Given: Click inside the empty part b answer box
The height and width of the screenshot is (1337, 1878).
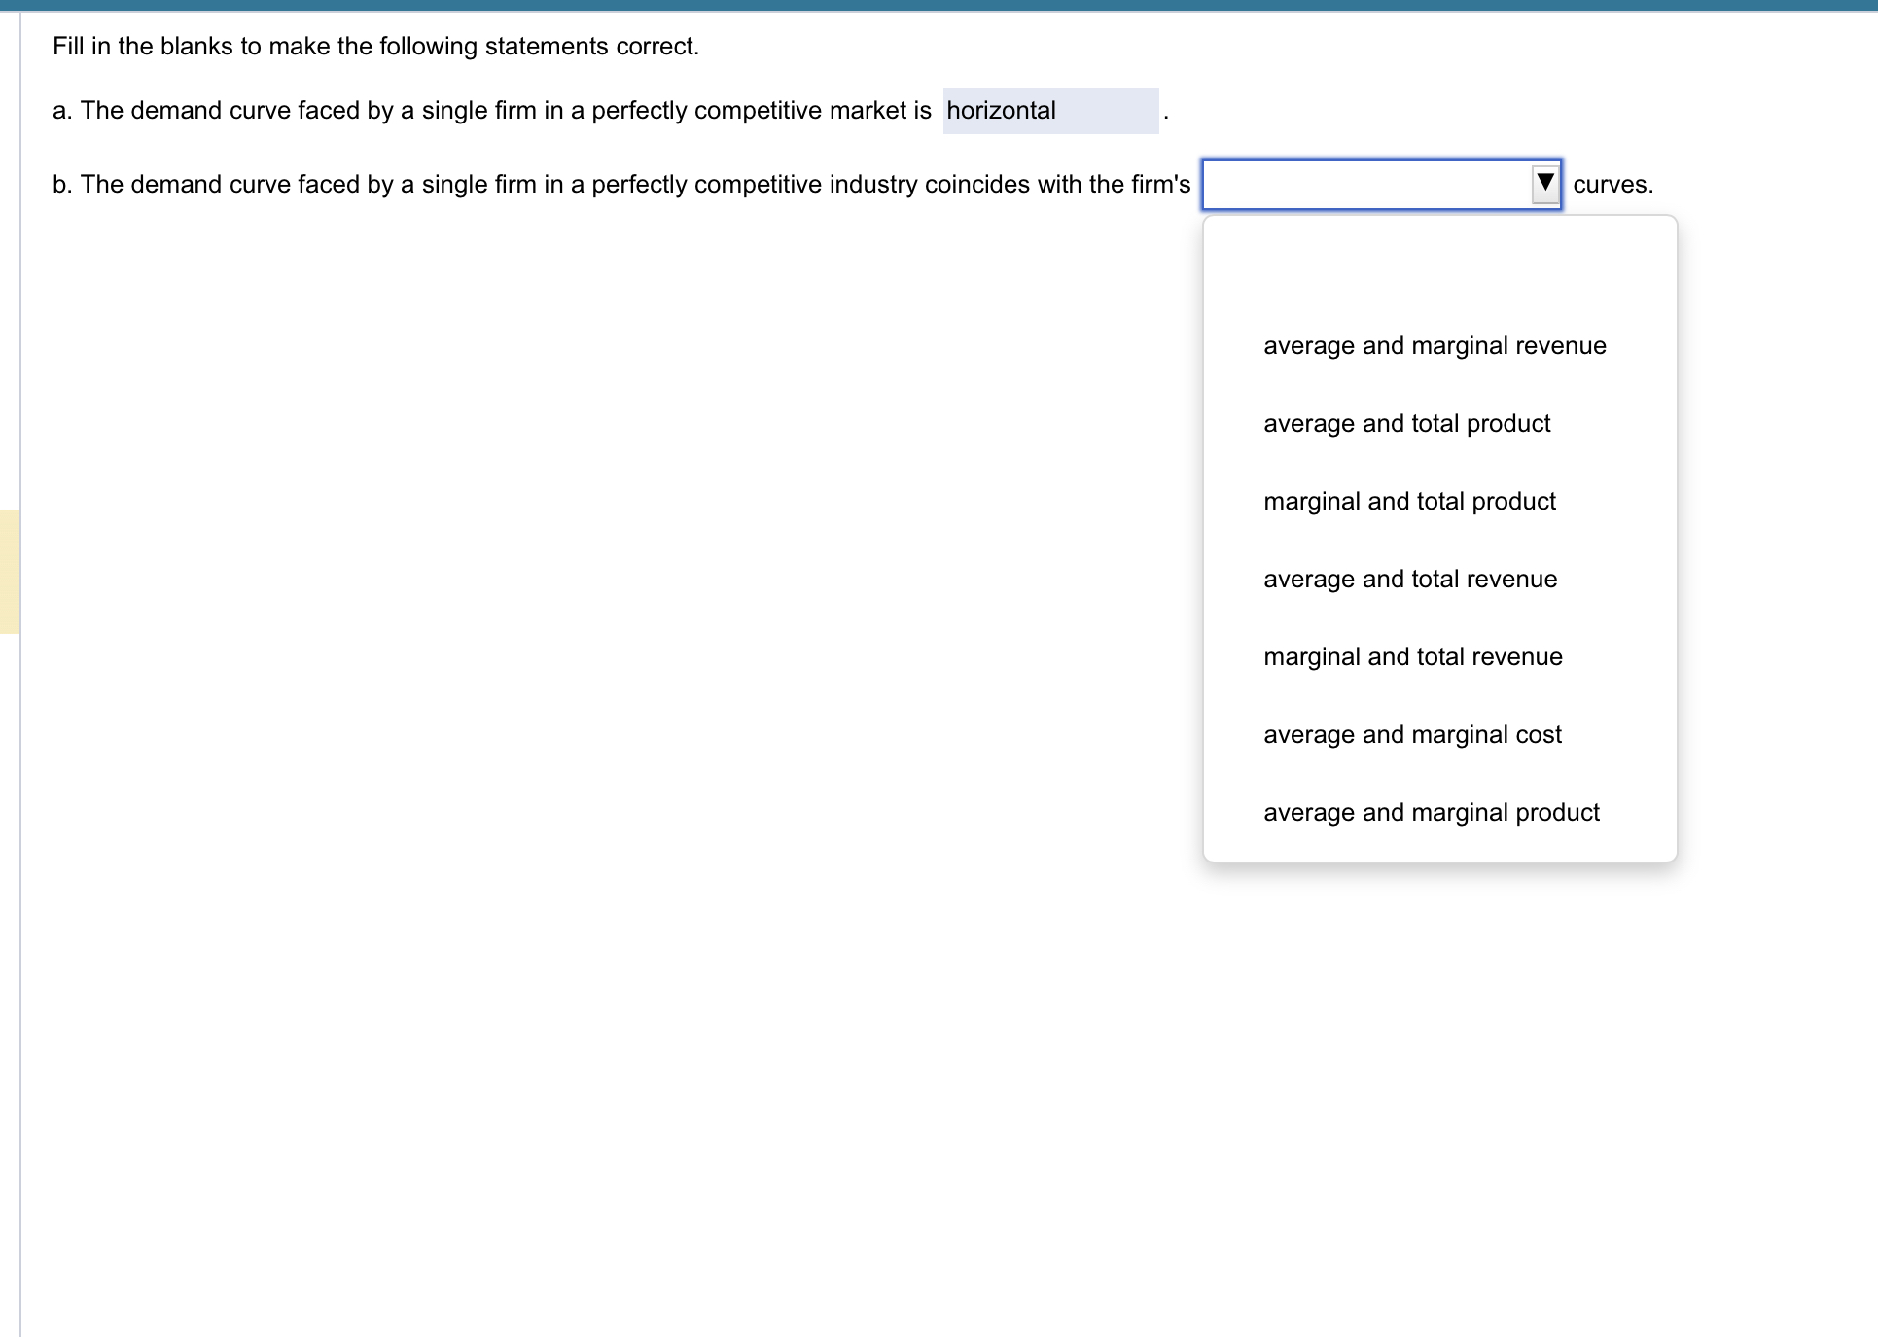Looking at the screenshot, I should (1362, 184).
